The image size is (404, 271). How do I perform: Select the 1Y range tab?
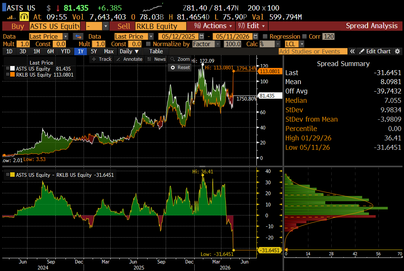click(81, 51)
